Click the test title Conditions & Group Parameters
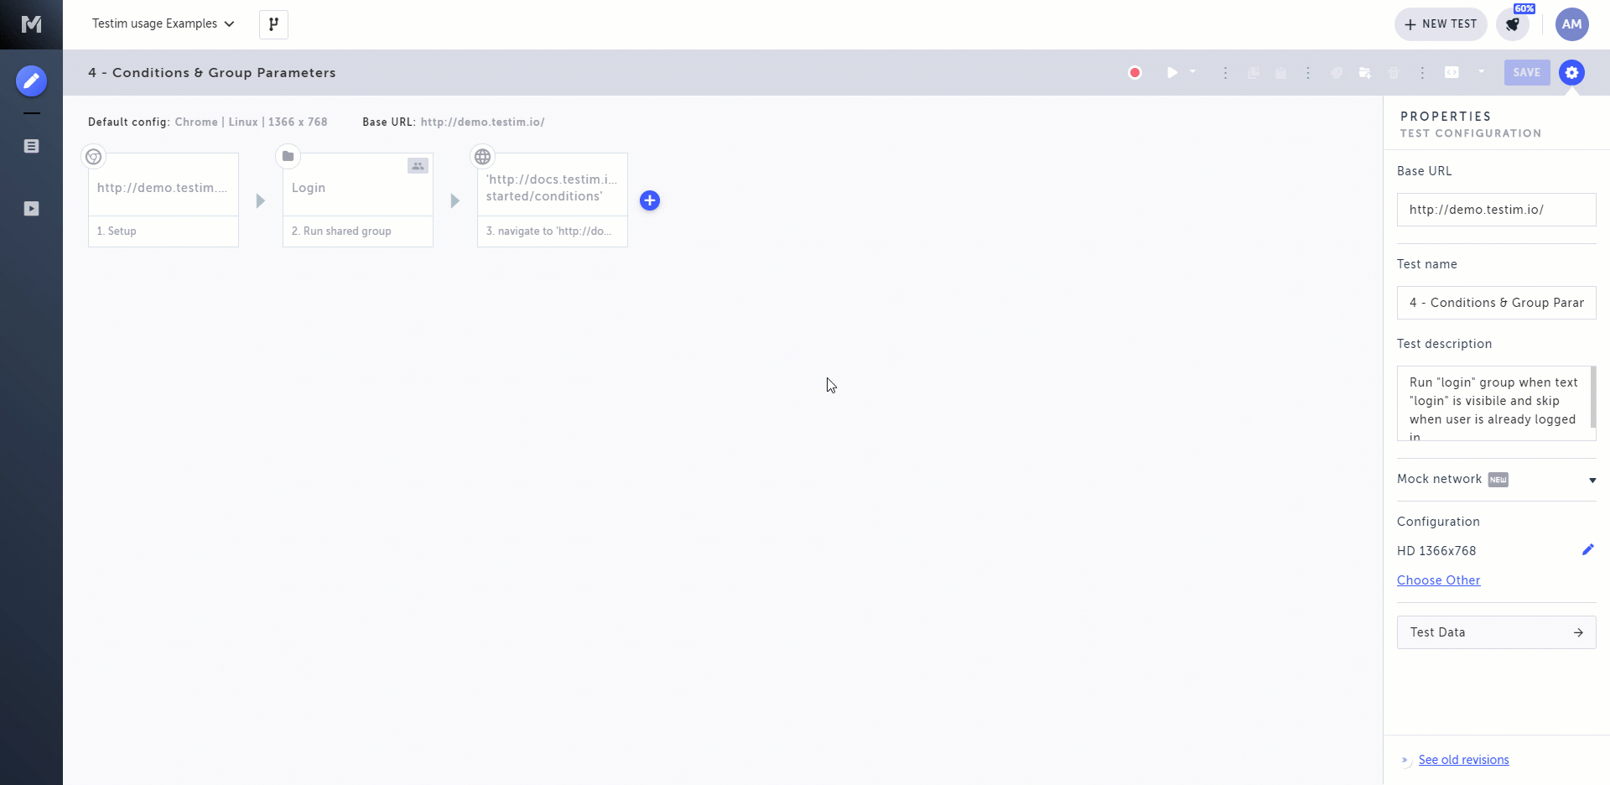Screen dimensions: 1610x785 click(x=212, y=73)
